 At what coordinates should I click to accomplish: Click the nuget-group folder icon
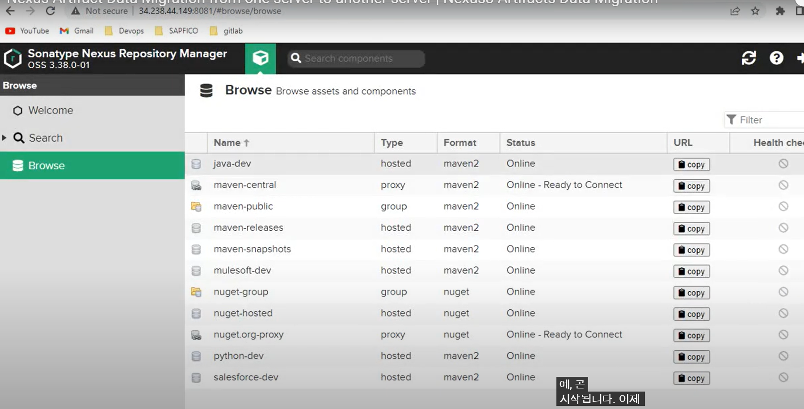(196, 292)
